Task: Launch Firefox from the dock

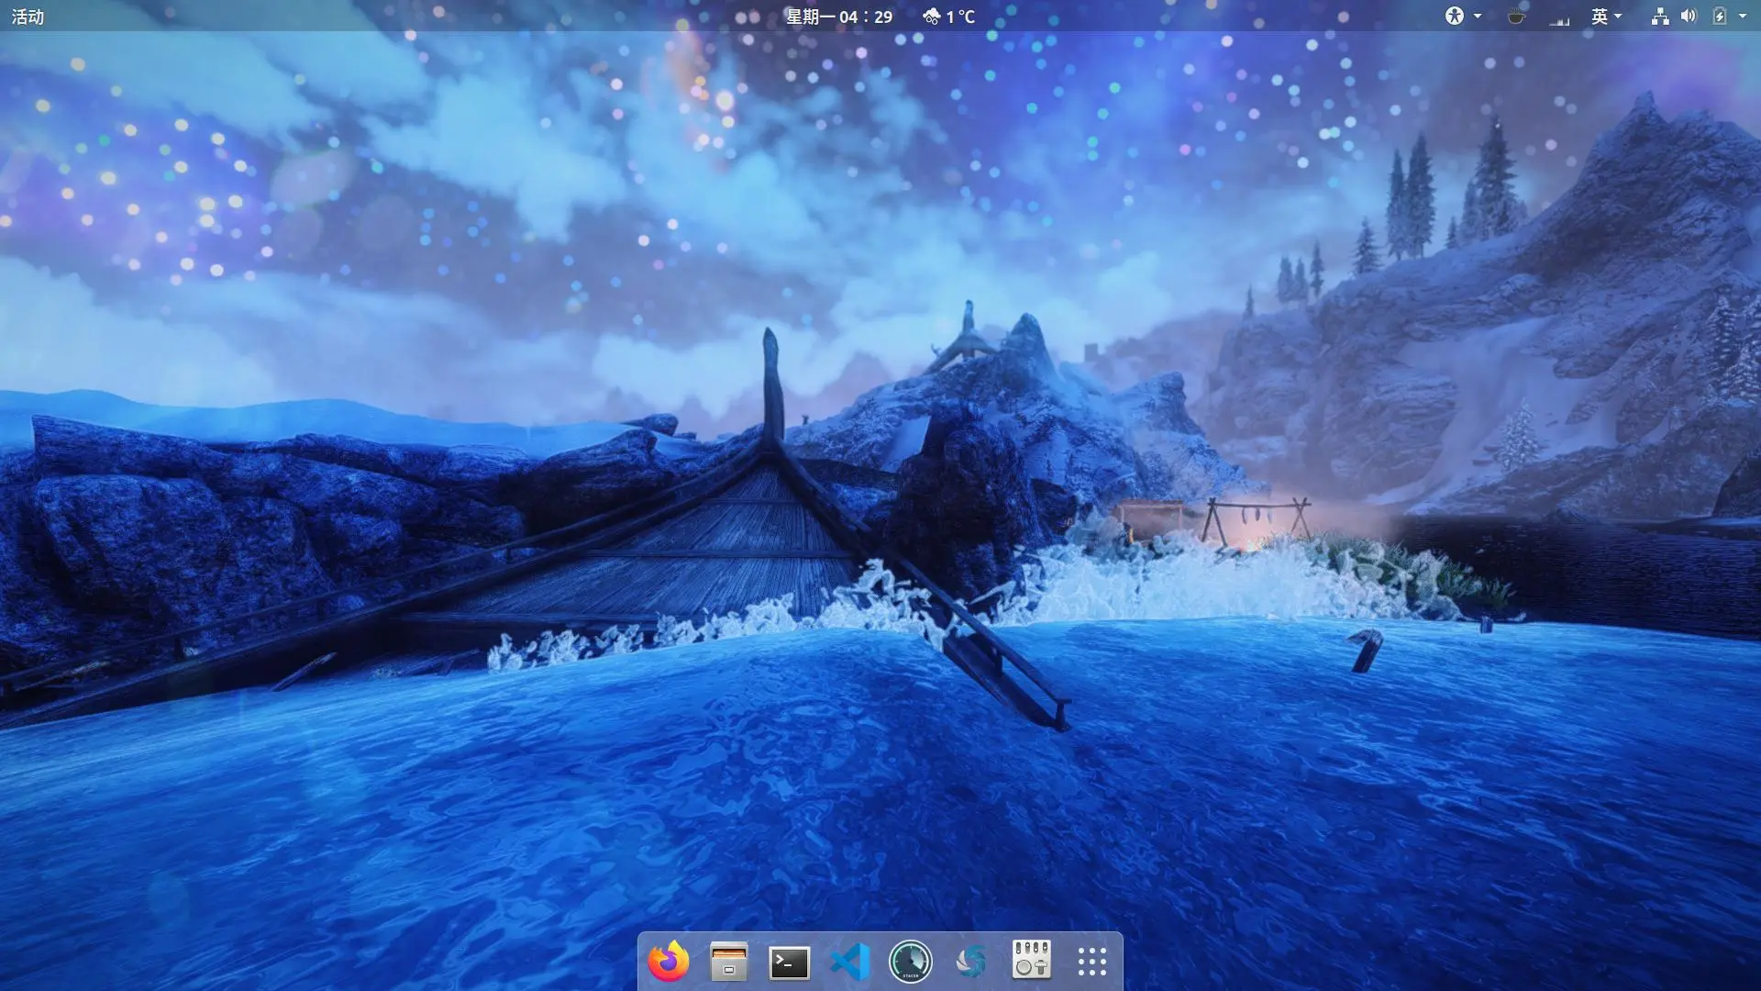Action: coord(668,962)
